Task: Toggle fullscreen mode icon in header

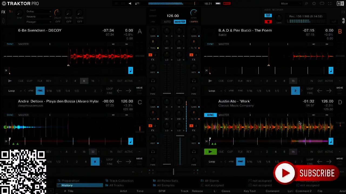Action: 330,4
